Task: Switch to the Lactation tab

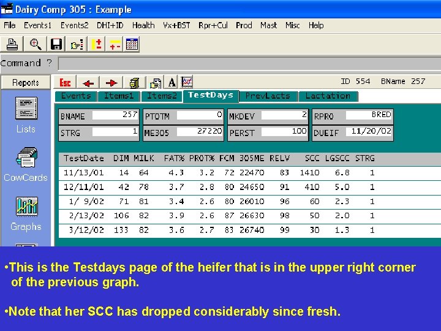Action: coord(328,96)
